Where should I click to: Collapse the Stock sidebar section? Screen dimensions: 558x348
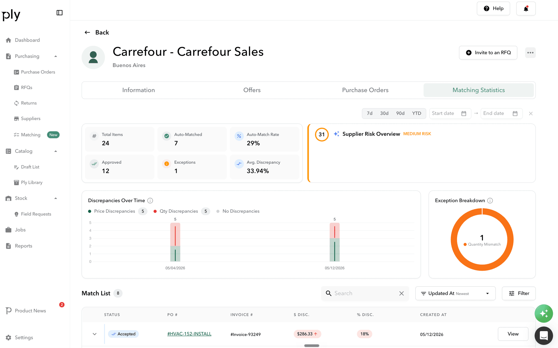[x=56, y=199]
